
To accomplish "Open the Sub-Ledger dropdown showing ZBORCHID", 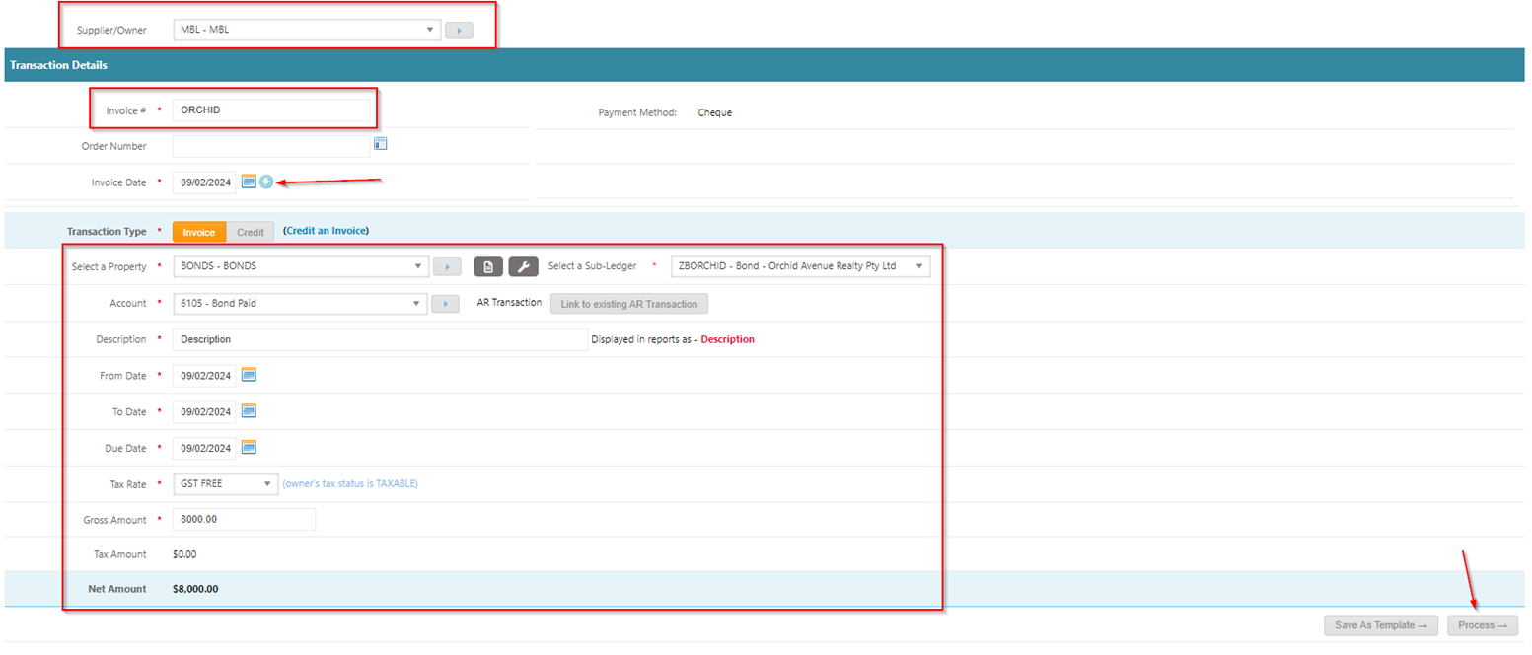I will [800, 266].
